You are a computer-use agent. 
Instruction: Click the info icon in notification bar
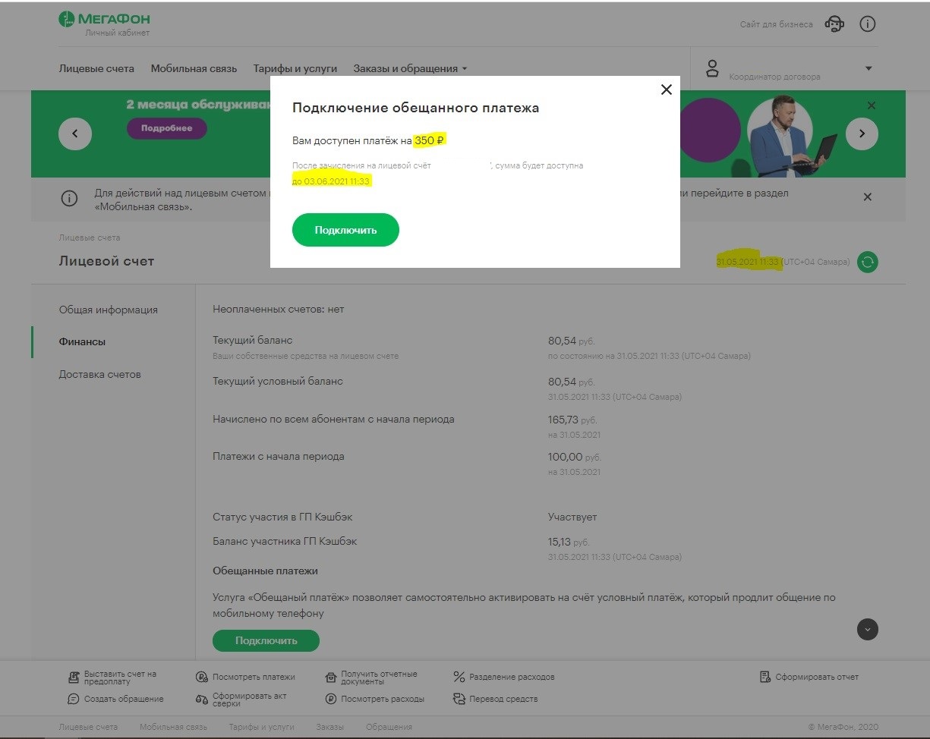(69, 198)
